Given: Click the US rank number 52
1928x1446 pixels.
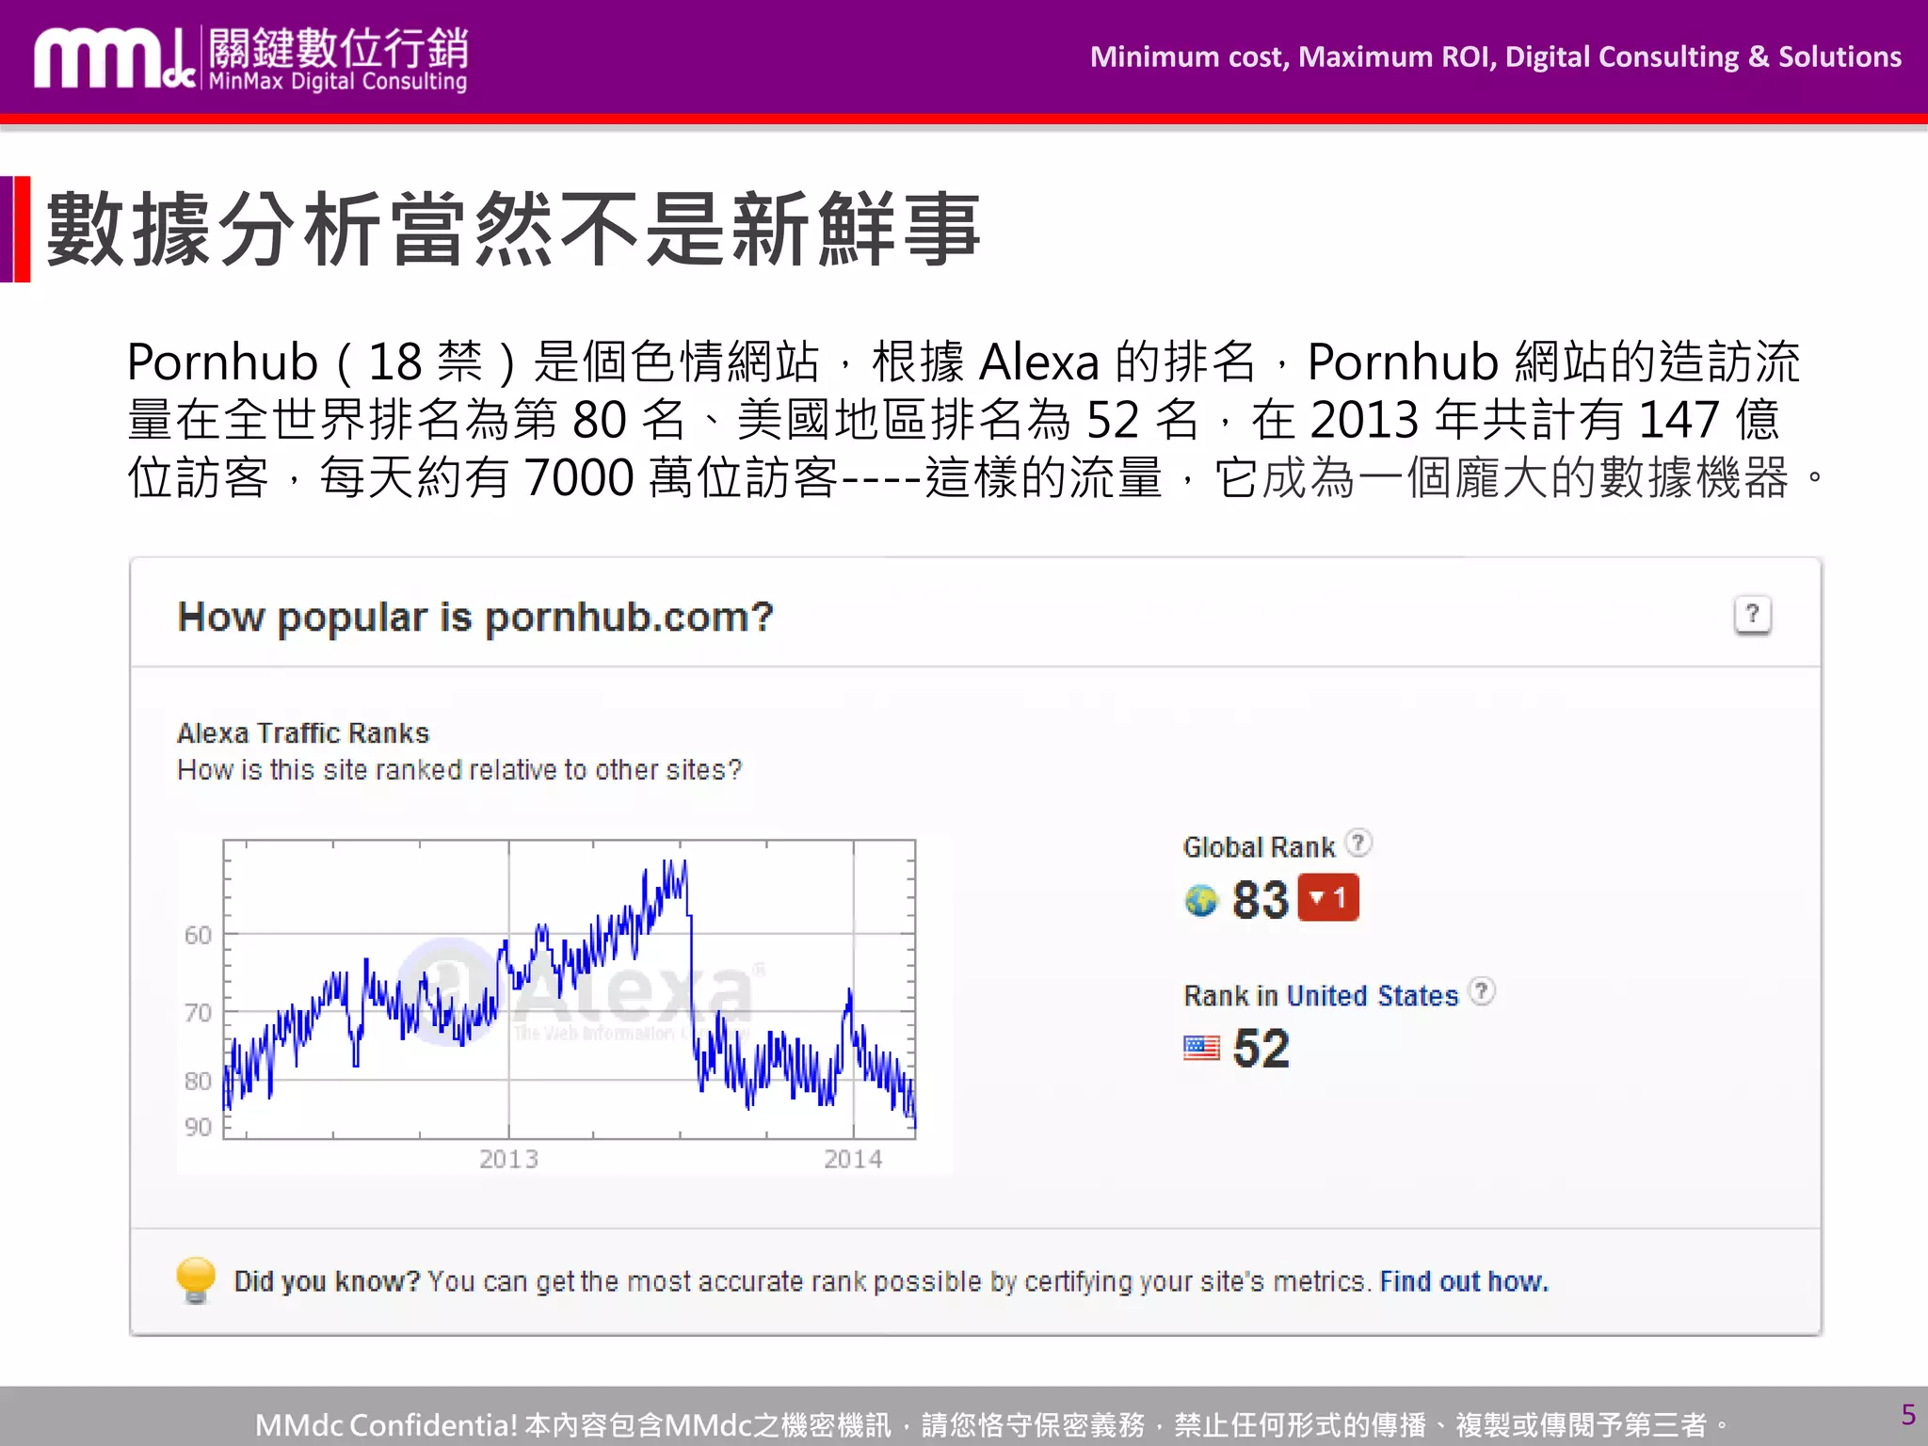Looking at the screenshot, I should [1261, 1048].
